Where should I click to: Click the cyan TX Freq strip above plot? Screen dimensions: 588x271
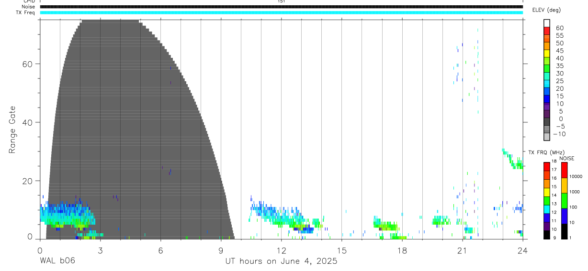282,12
